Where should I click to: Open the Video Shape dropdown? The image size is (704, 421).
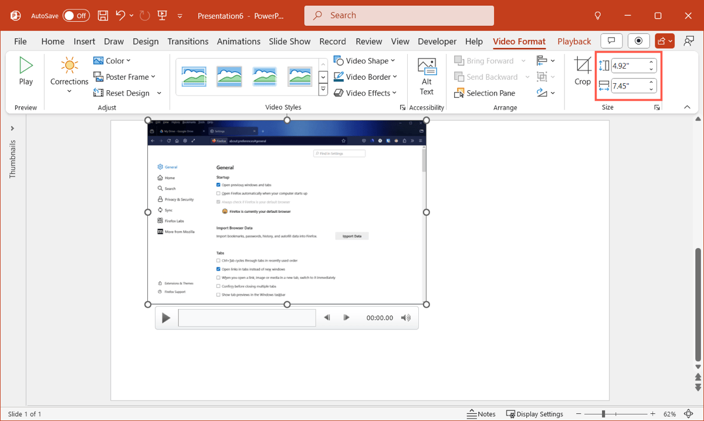click(x=364, y=61)
